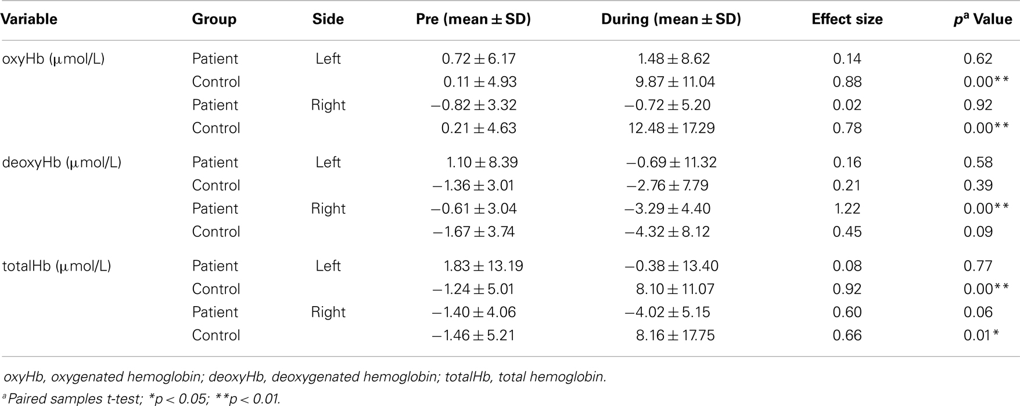This screenshot has height=406, width=1020.
Task: Select the Effect size column header
Action: 847,19
